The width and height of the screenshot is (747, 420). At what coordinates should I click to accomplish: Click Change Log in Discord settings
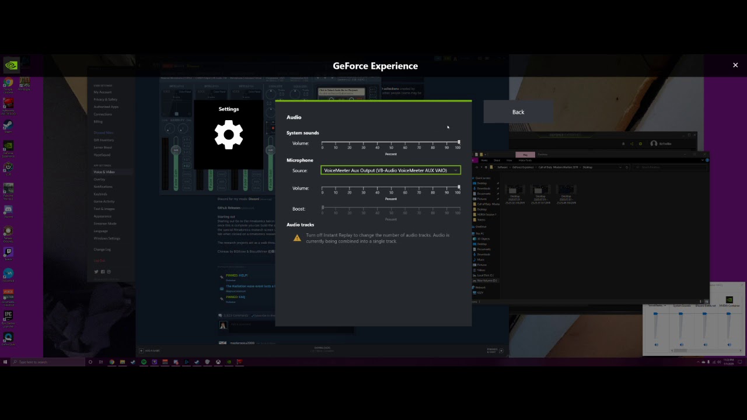102,249
